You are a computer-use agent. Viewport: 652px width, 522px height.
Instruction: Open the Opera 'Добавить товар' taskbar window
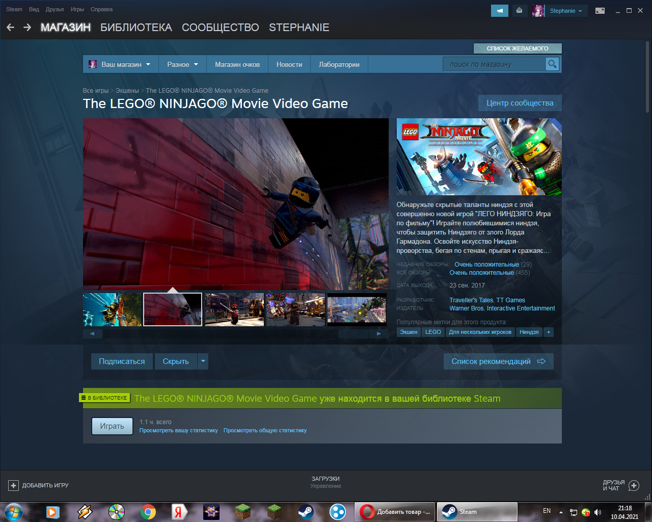coord(395,512)
